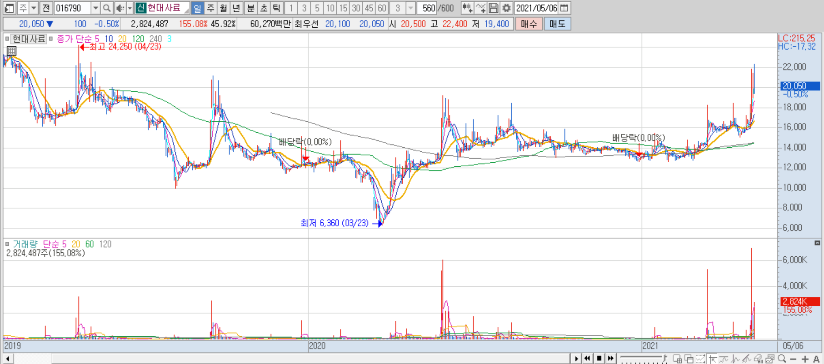Click the 종가 단순 moving average legend

(74, 39)
